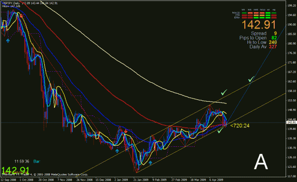The image size is (297, 182).
Task: Click the 20 Oct 2008 date label
Action: [46, 180]
